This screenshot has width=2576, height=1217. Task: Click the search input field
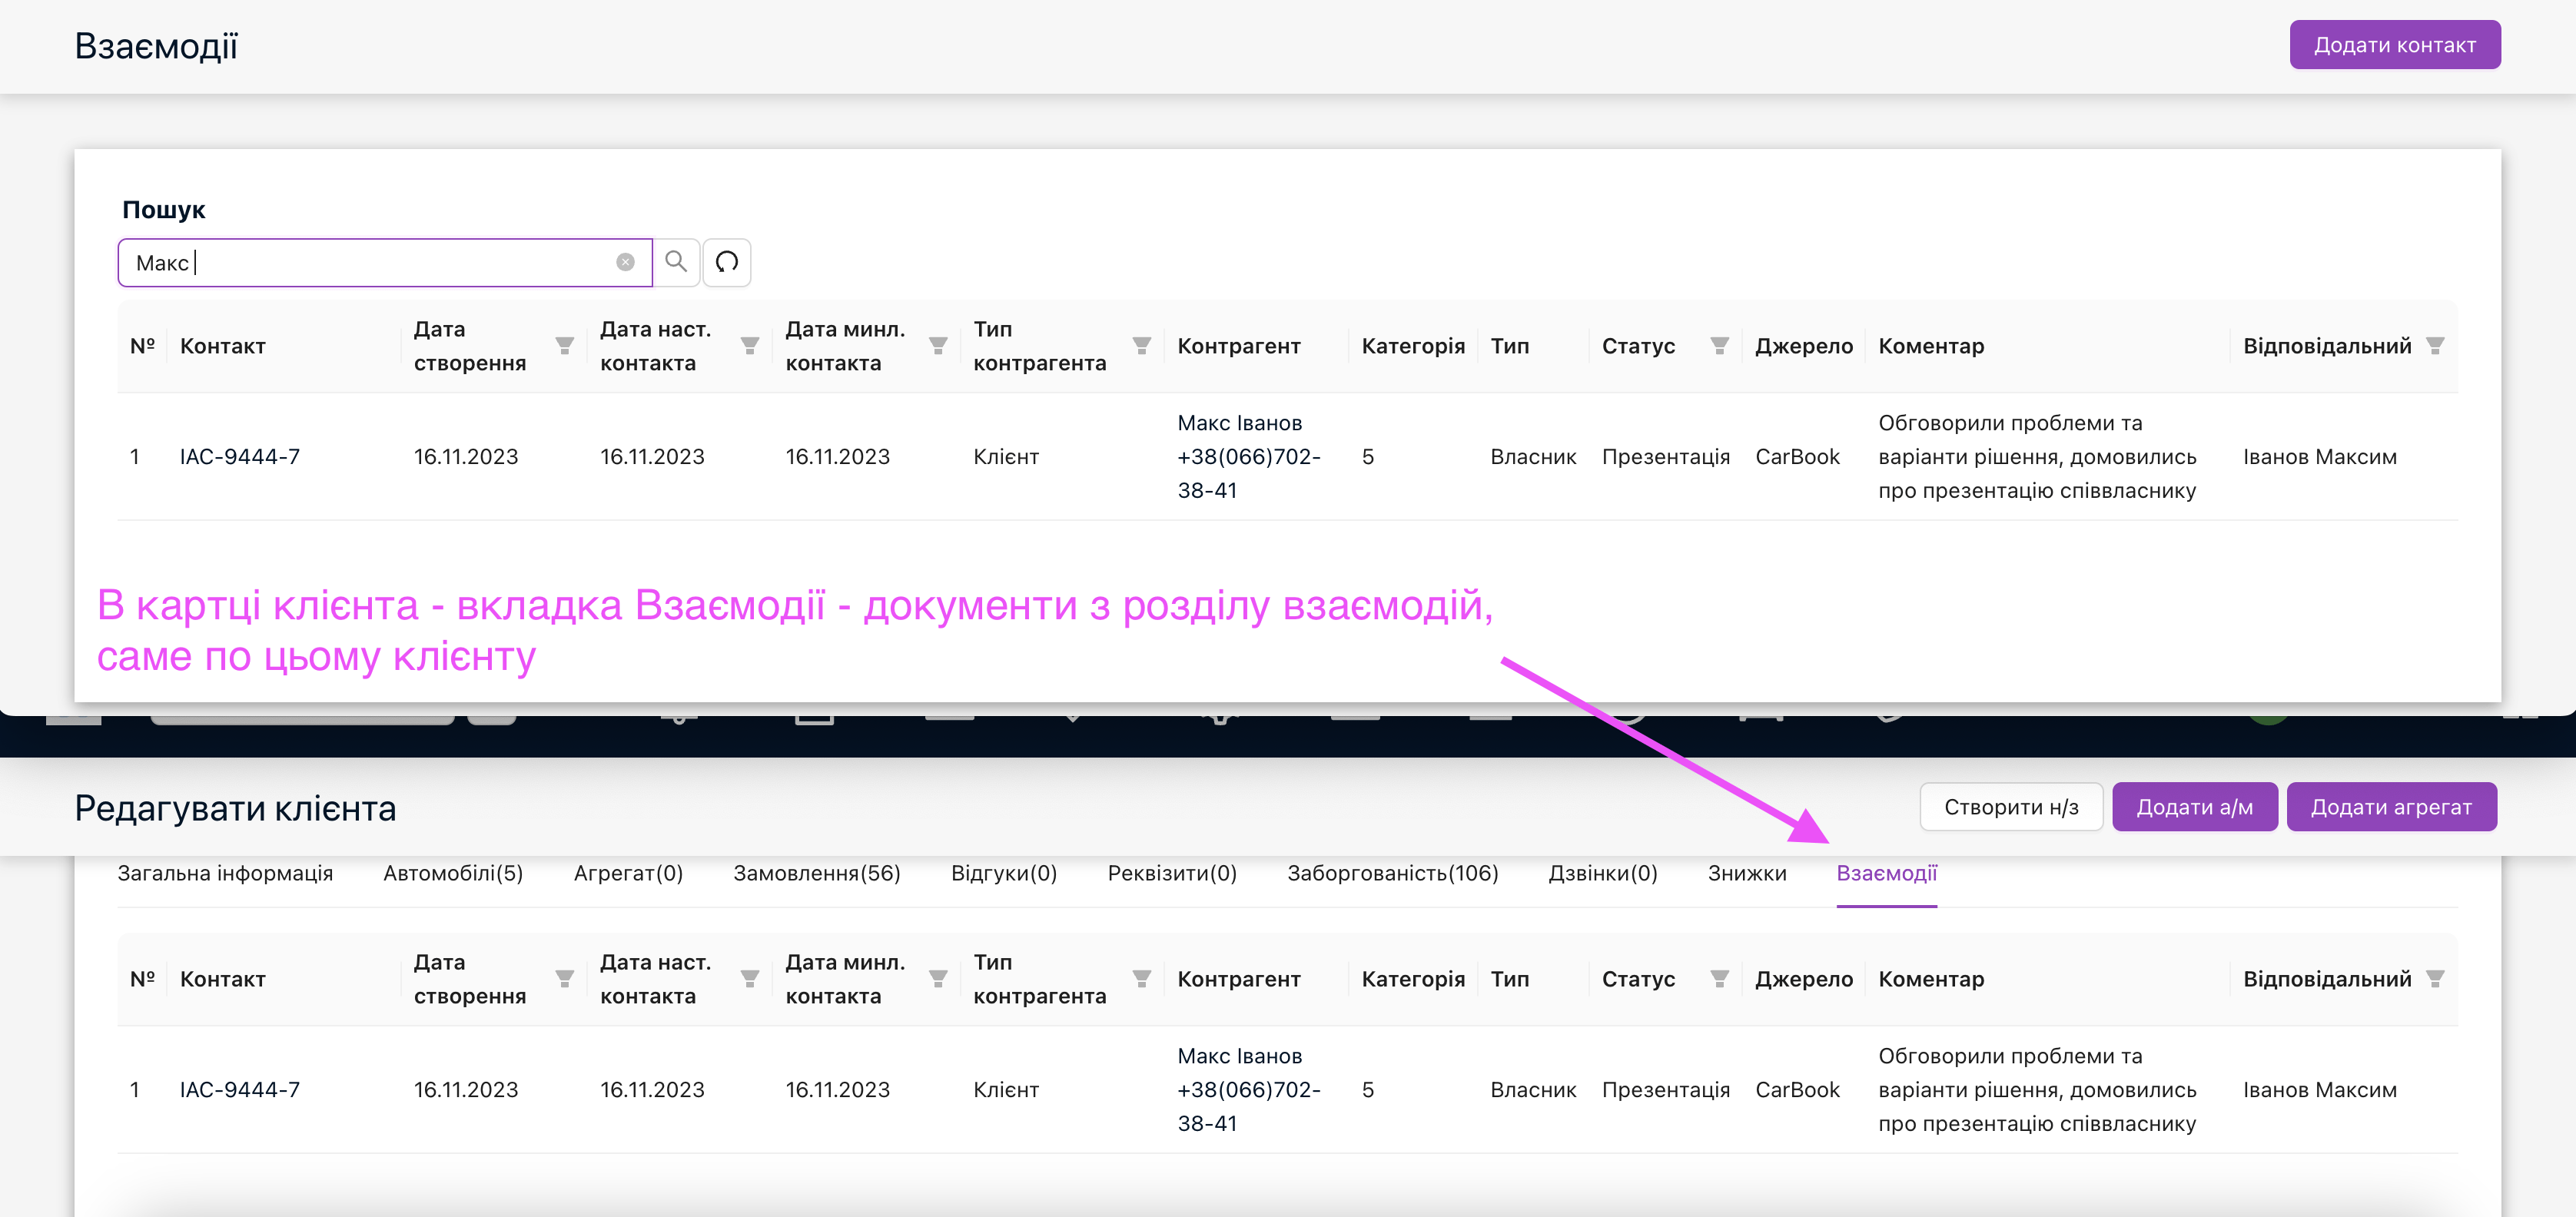(370, 261)
